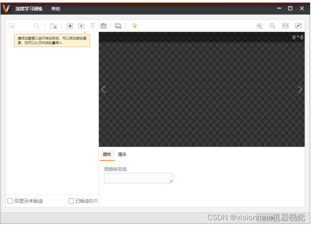
Task: Click the image labeling icon beside save
Action: click(118, 26)
